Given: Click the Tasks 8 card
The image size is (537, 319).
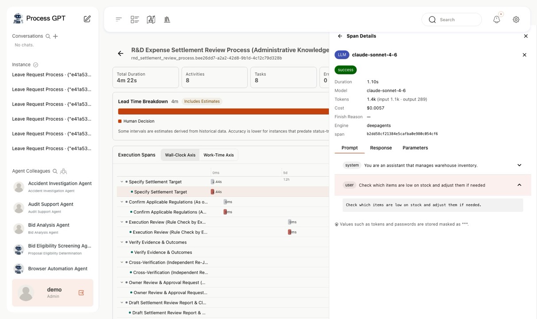Looking at the screenshot, I should point(283,78).
